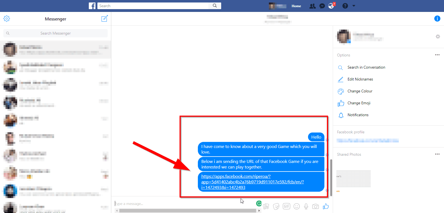
Task: Open the GIF picker icon
Action: tap(286, 206)
